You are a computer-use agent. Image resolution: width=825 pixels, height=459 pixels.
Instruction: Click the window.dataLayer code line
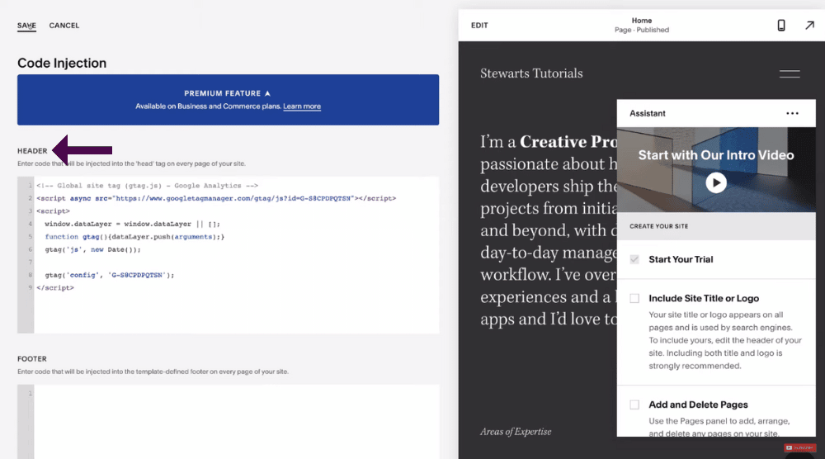click(133, 224)
